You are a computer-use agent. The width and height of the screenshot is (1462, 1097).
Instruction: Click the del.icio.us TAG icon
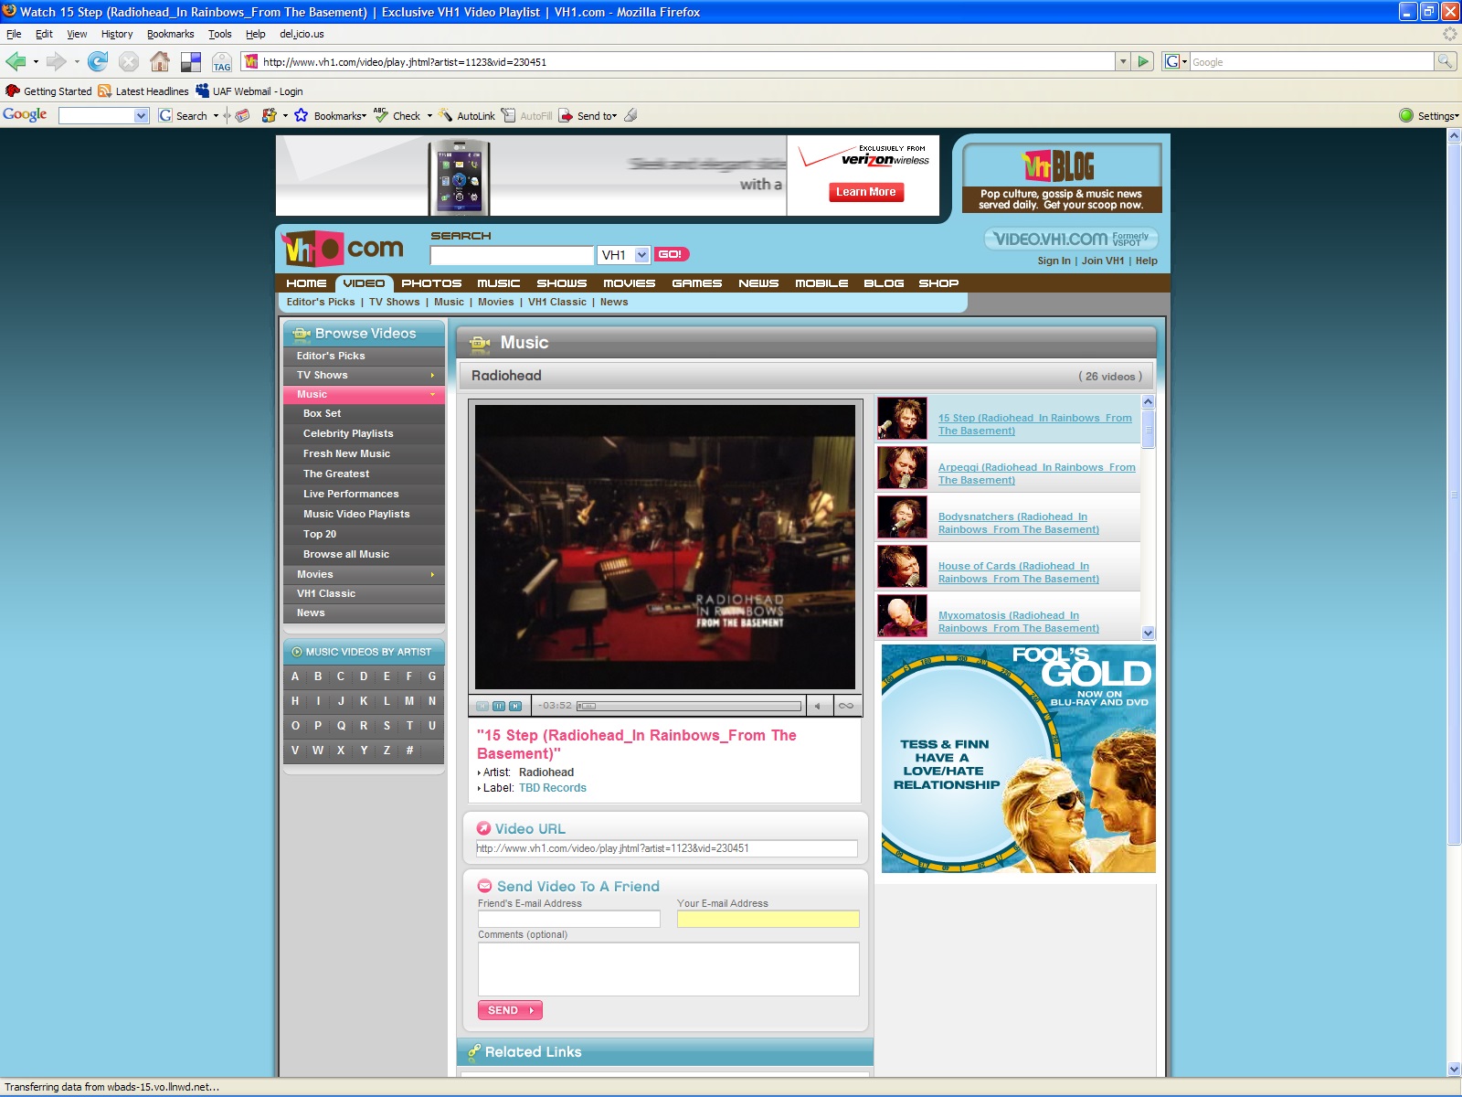(x=222, y=61)
